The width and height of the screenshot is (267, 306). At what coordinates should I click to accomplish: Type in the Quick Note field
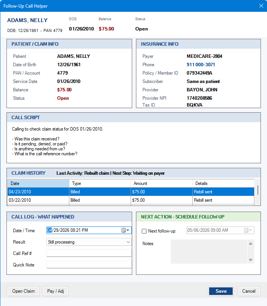pos(89,265)
